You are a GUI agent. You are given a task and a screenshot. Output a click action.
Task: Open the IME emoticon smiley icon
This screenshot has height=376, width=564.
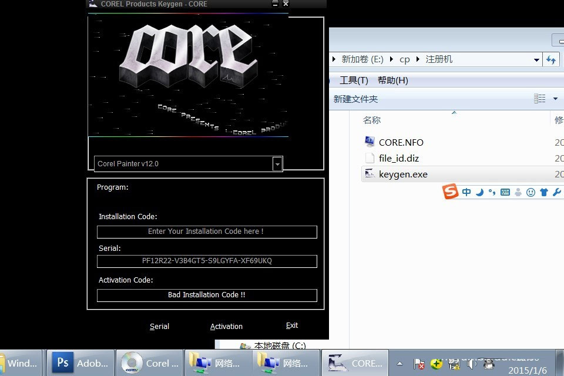[x=531, y=193]
